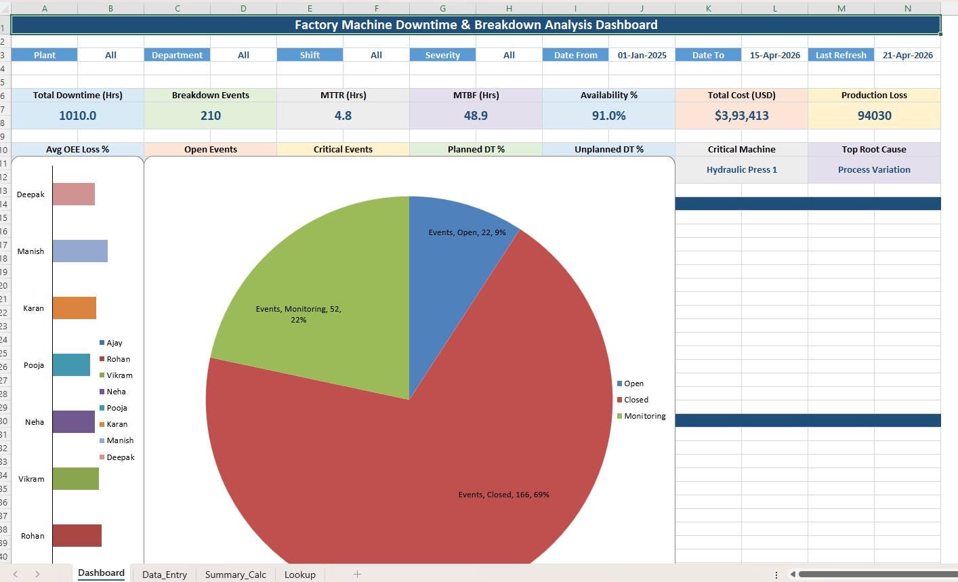
Task: Click Critical Machine value Hydraulic Press 1
Action: 741,169
